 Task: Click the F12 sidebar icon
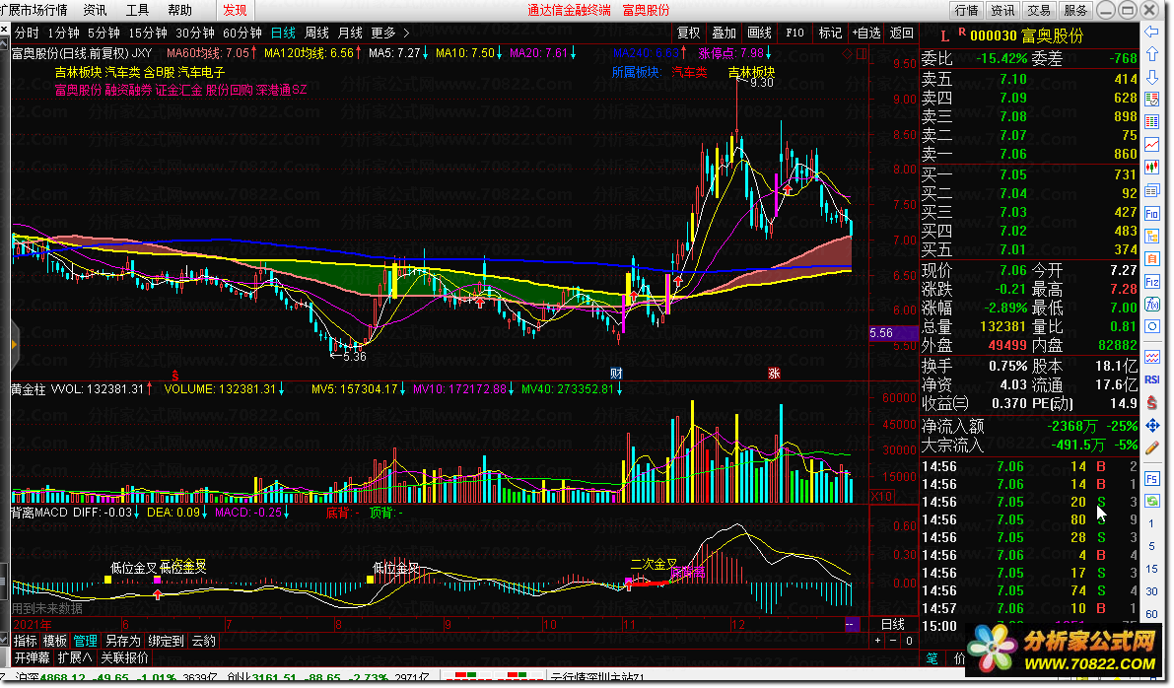tap(1151, 282)
